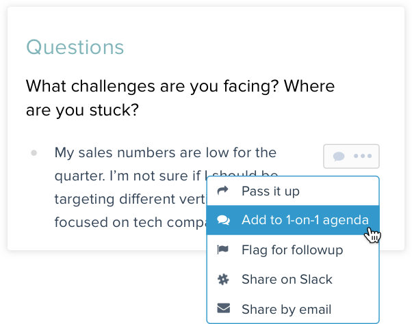The width and height of the screenshot is (412, 324).
Task: Click the Questions section heading
Action: coord(75,48)
